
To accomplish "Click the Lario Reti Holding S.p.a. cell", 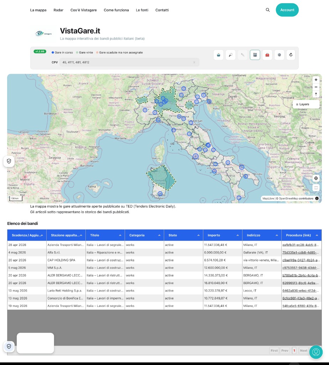I will 66,291.
